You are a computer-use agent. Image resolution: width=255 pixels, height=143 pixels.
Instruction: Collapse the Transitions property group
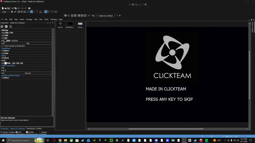point(6,48)
